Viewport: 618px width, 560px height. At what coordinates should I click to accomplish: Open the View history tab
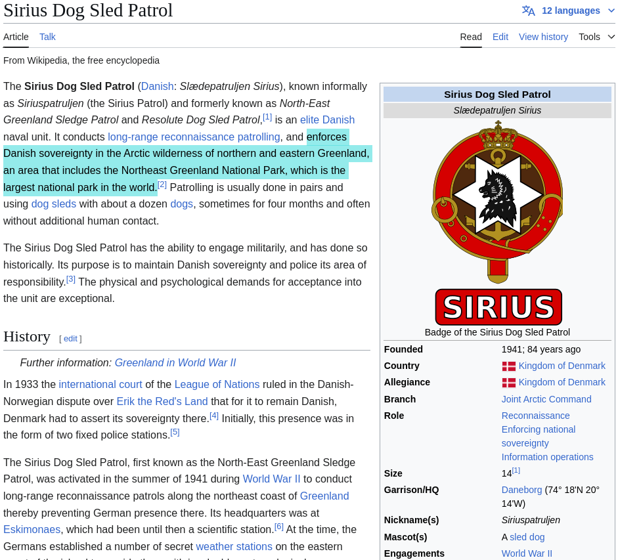(x=543, y=37)
